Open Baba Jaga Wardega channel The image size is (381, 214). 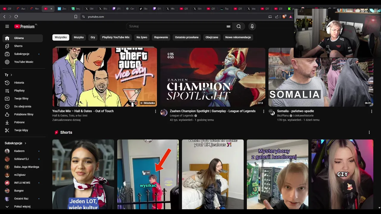click(x=23, y=167)
